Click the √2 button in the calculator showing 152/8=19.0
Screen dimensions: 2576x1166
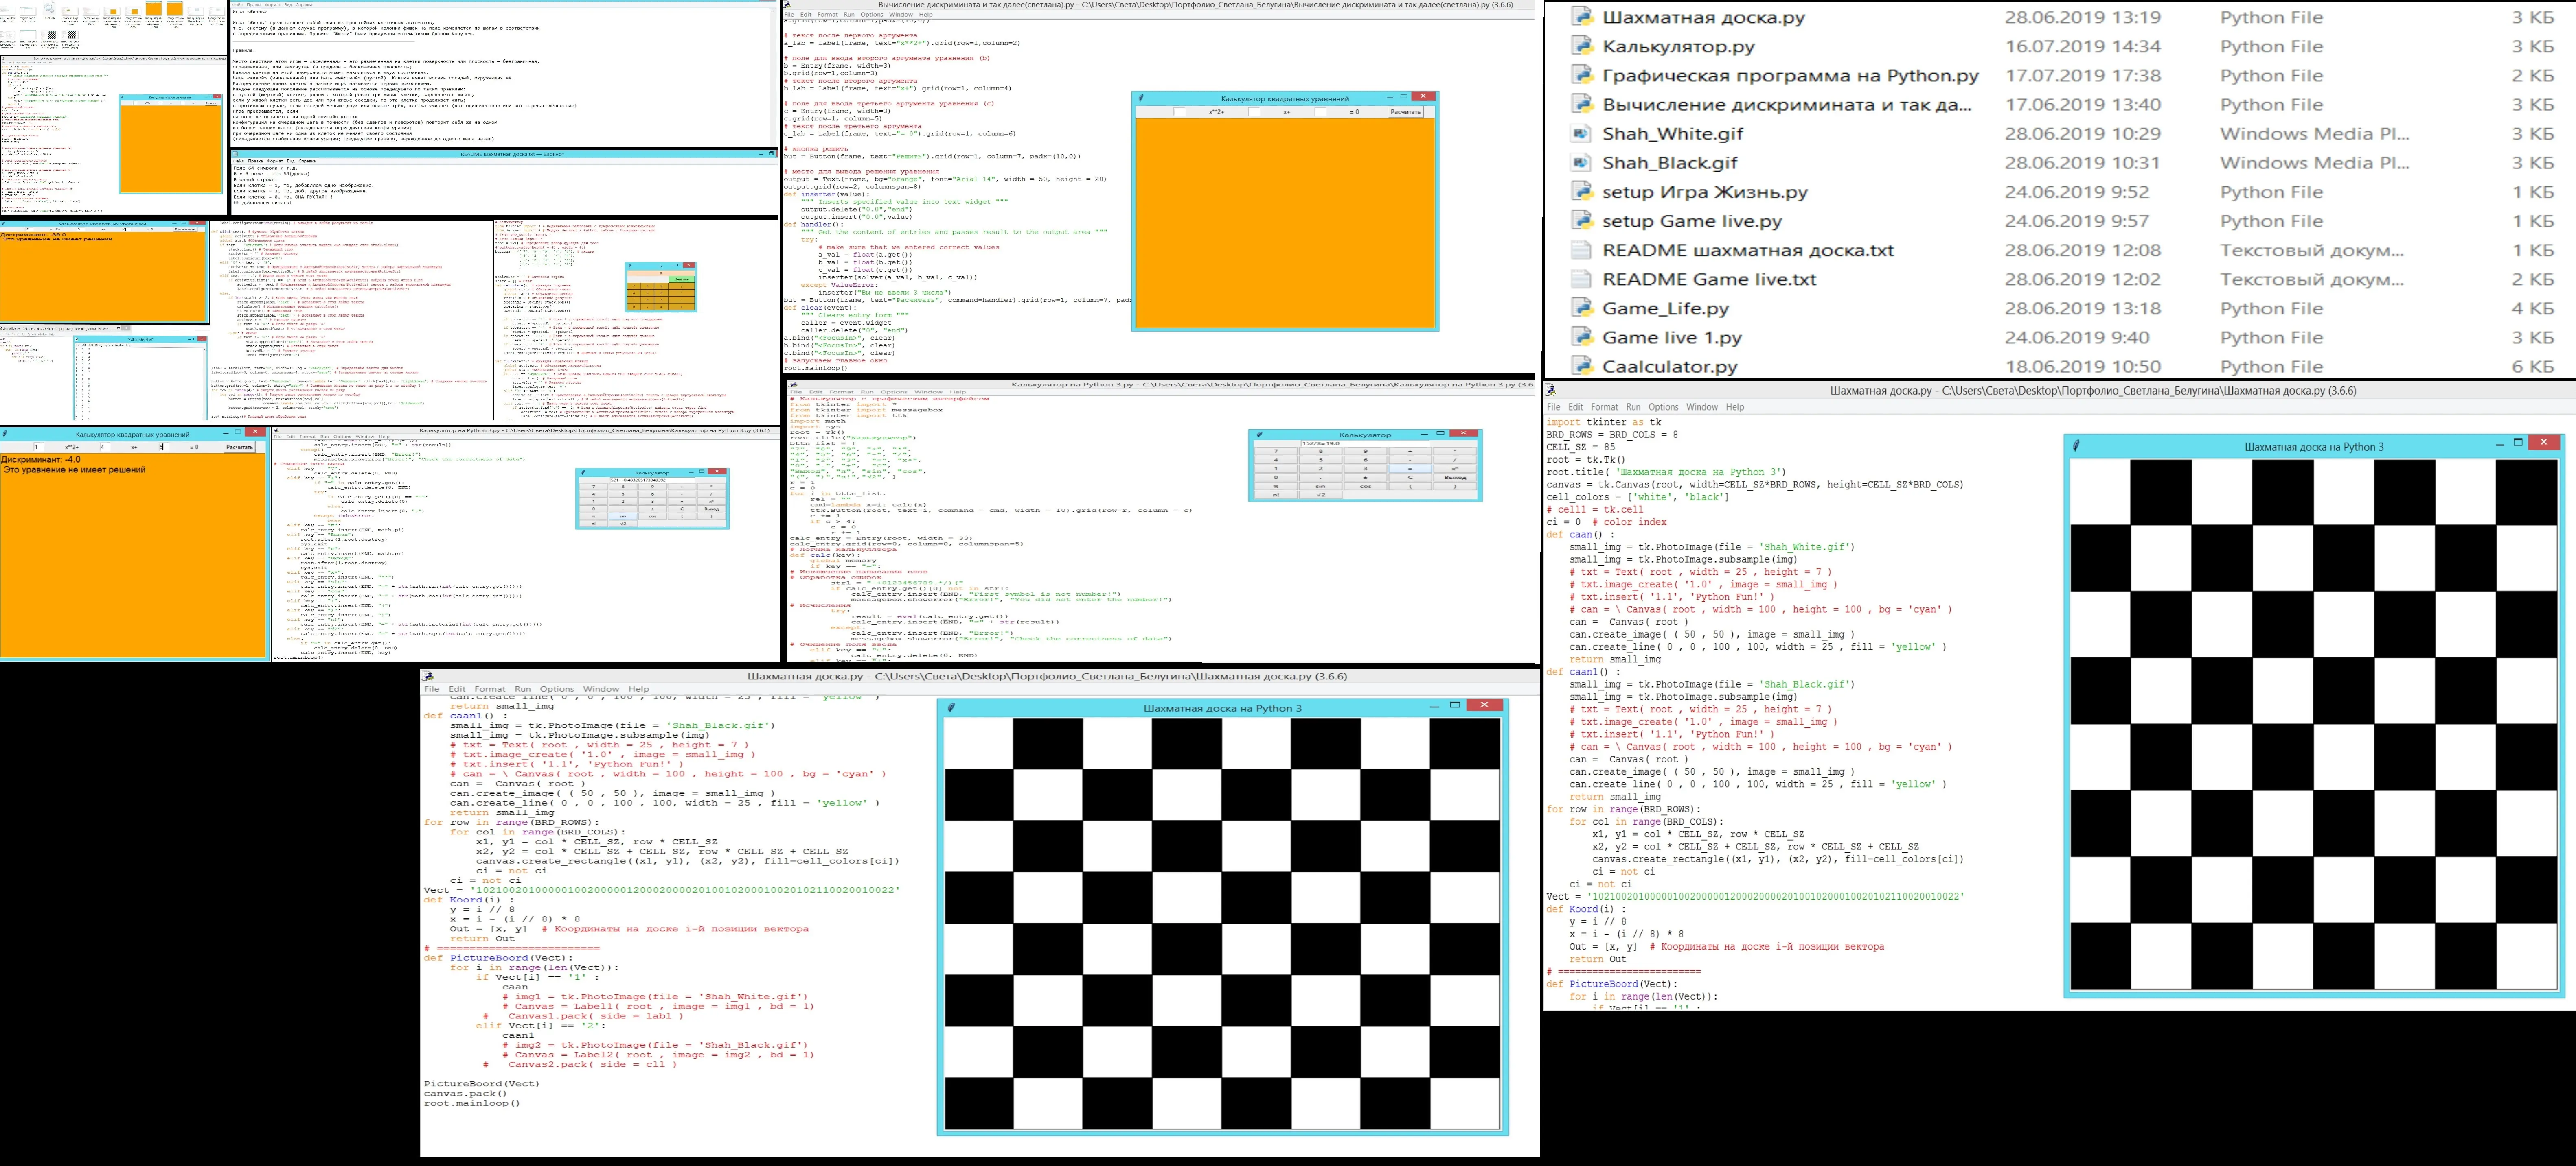(x=1321, y=495)
